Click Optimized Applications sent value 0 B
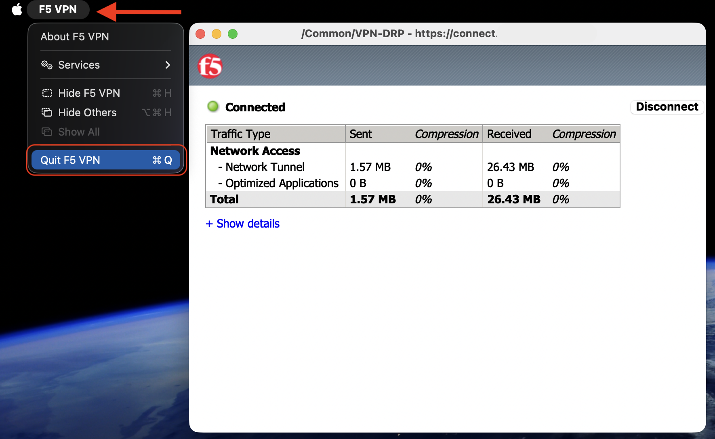715x439 pixels. pyautogui.click(x=358, y=183)
